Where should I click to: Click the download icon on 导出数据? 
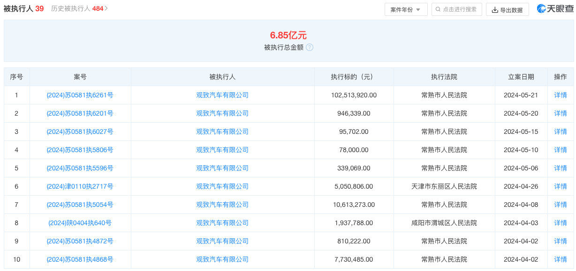tap(494, 10)
